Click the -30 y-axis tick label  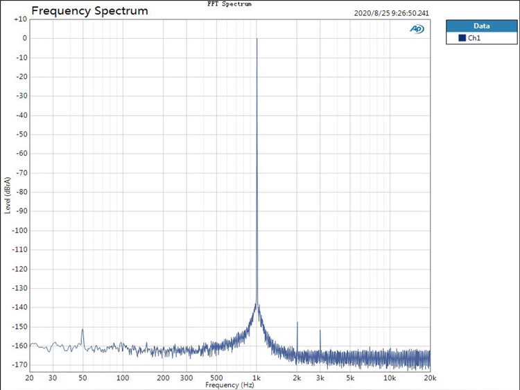point(21,96)
